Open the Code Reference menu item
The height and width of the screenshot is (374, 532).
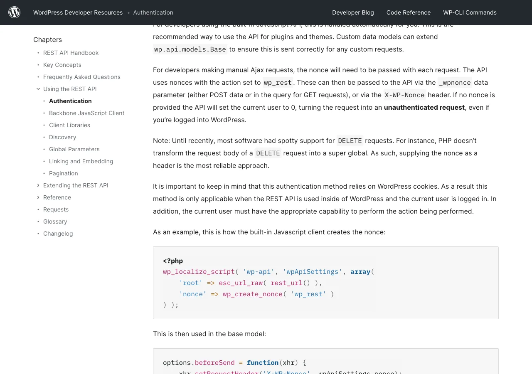click(x=409, y=12)
